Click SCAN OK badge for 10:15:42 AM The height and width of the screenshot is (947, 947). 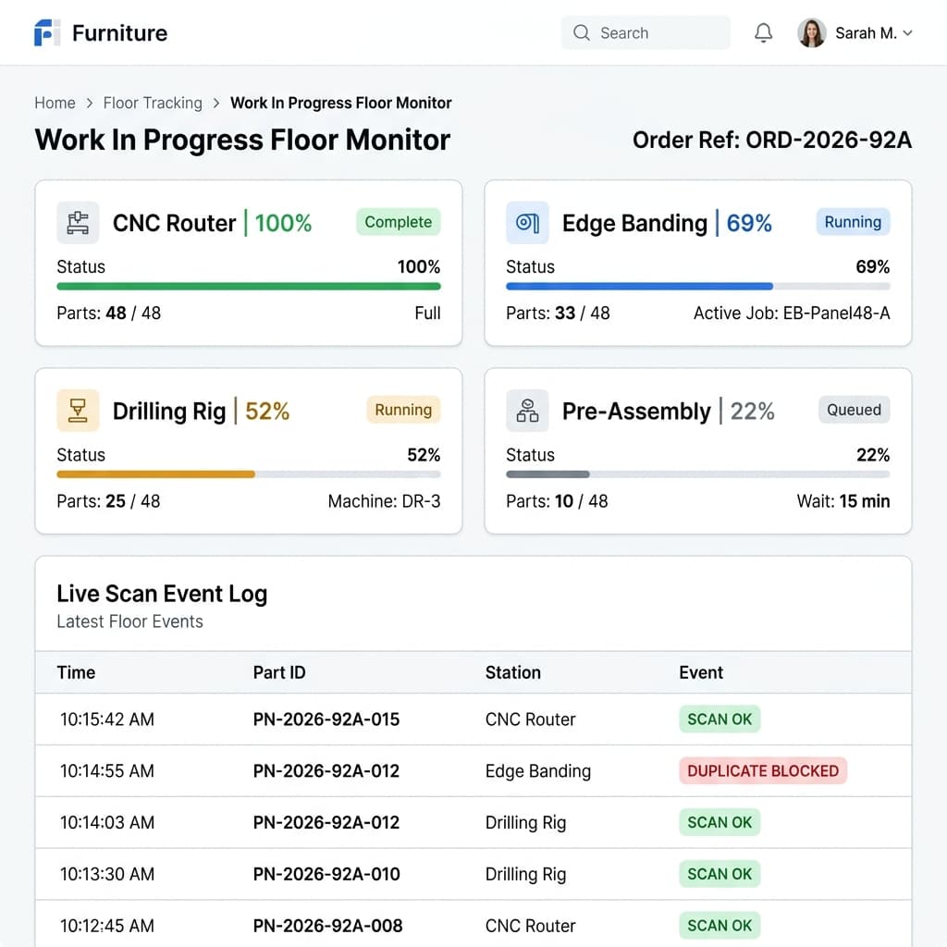(719, 719)
